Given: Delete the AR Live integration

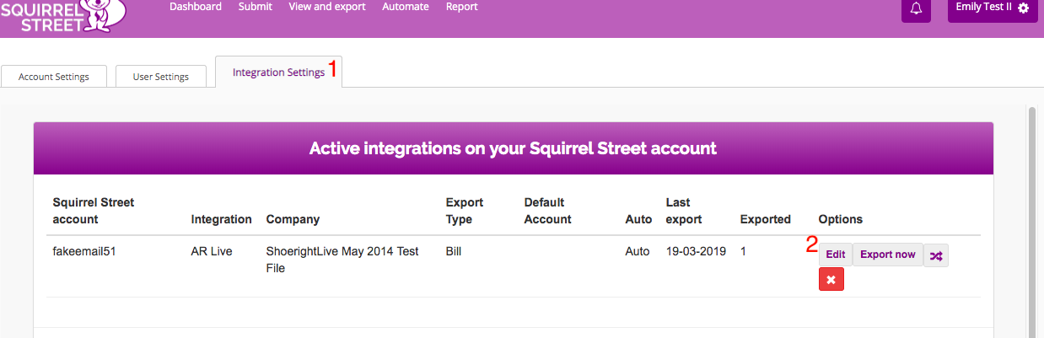Looking at the screenshot, I should point(831,280).
